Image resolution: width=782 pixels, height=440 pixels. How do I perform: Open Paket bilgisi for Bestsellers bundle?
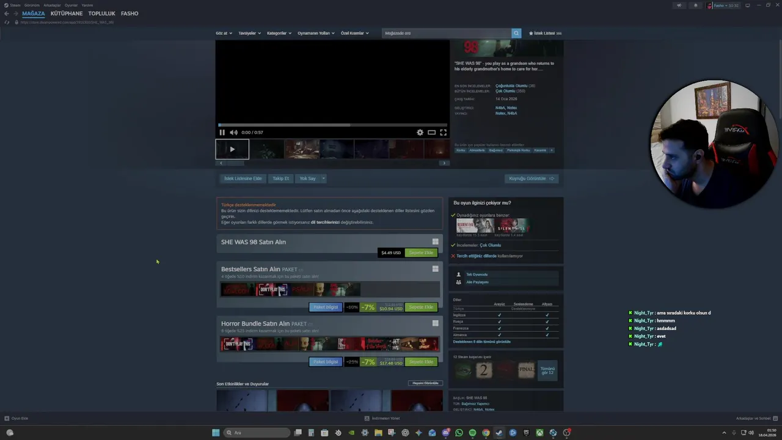326,307
